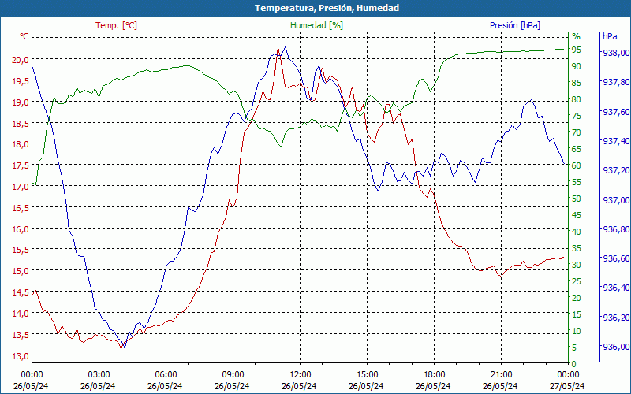
Task: Click the green "80" humidity axis value
Action: pos(577,99)
